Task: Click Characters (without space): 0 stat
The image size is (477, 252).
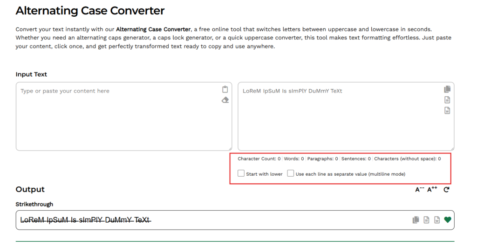Action: click(x=407, y=159)
